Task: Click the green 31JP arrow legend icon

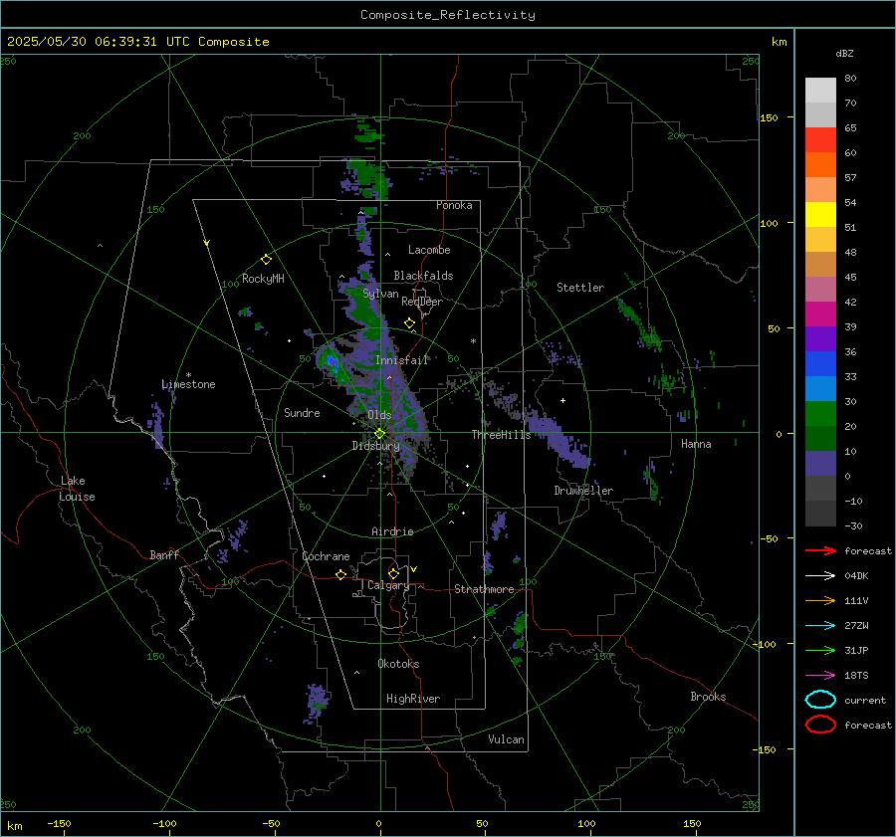Action: [x=820, y=650]
